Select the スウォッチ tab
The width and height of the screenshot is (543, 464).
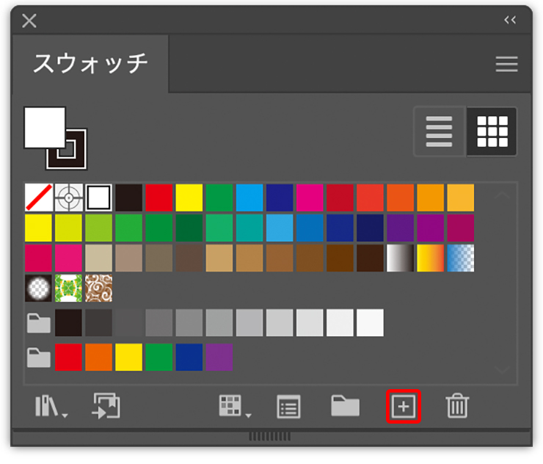[x=90, y=64]
